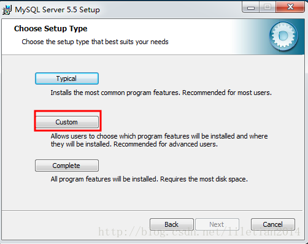Select the Custom setup type button
This screenshot has height=244, width=308.
point(67,122)
